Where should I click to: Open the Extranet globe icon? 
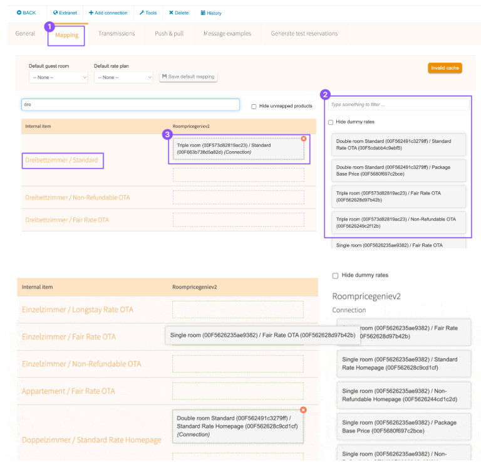point(55,13)
